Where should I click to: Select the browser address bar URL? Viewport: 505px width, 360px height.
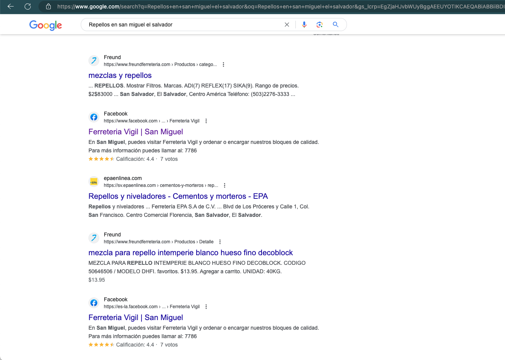(280, 7)
